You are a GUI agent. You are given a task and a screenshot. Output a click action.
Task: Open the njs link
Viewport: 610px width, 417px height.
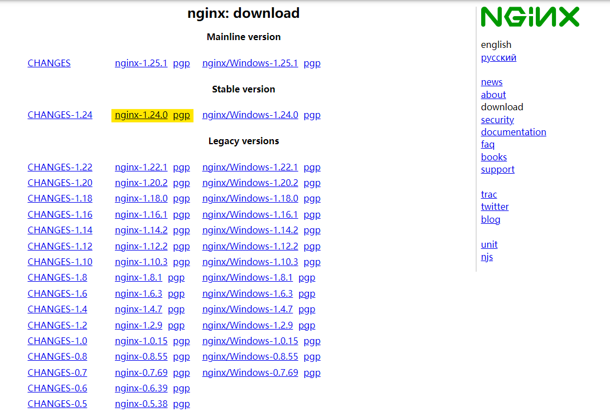tap(487, 257)
